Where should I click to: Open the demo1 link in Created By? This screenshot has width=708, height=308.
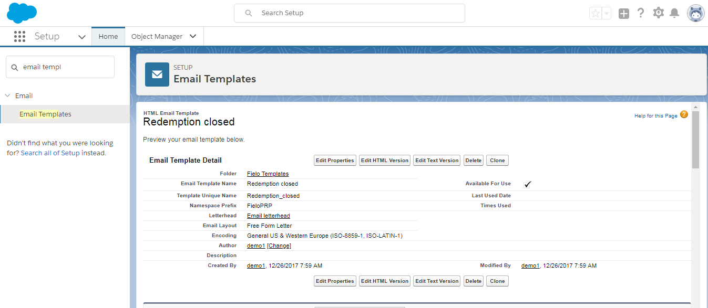[x=256, y=265]
